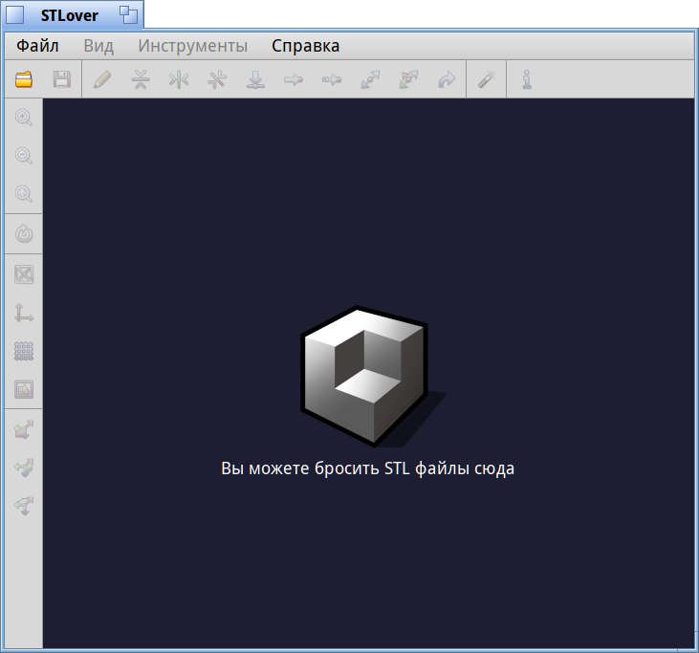Screen dimensions: 699x653
Task: Click the restore window icon beside STLover
Action: click(129, 15)
